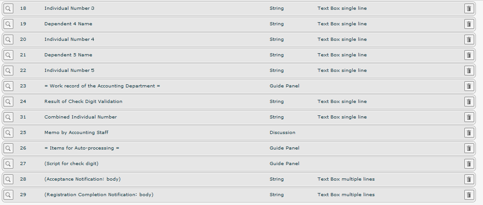Inspect the Items for Auto-processing panel
Image resolution: width=483 pixels, height=205 pixels.
8,148
